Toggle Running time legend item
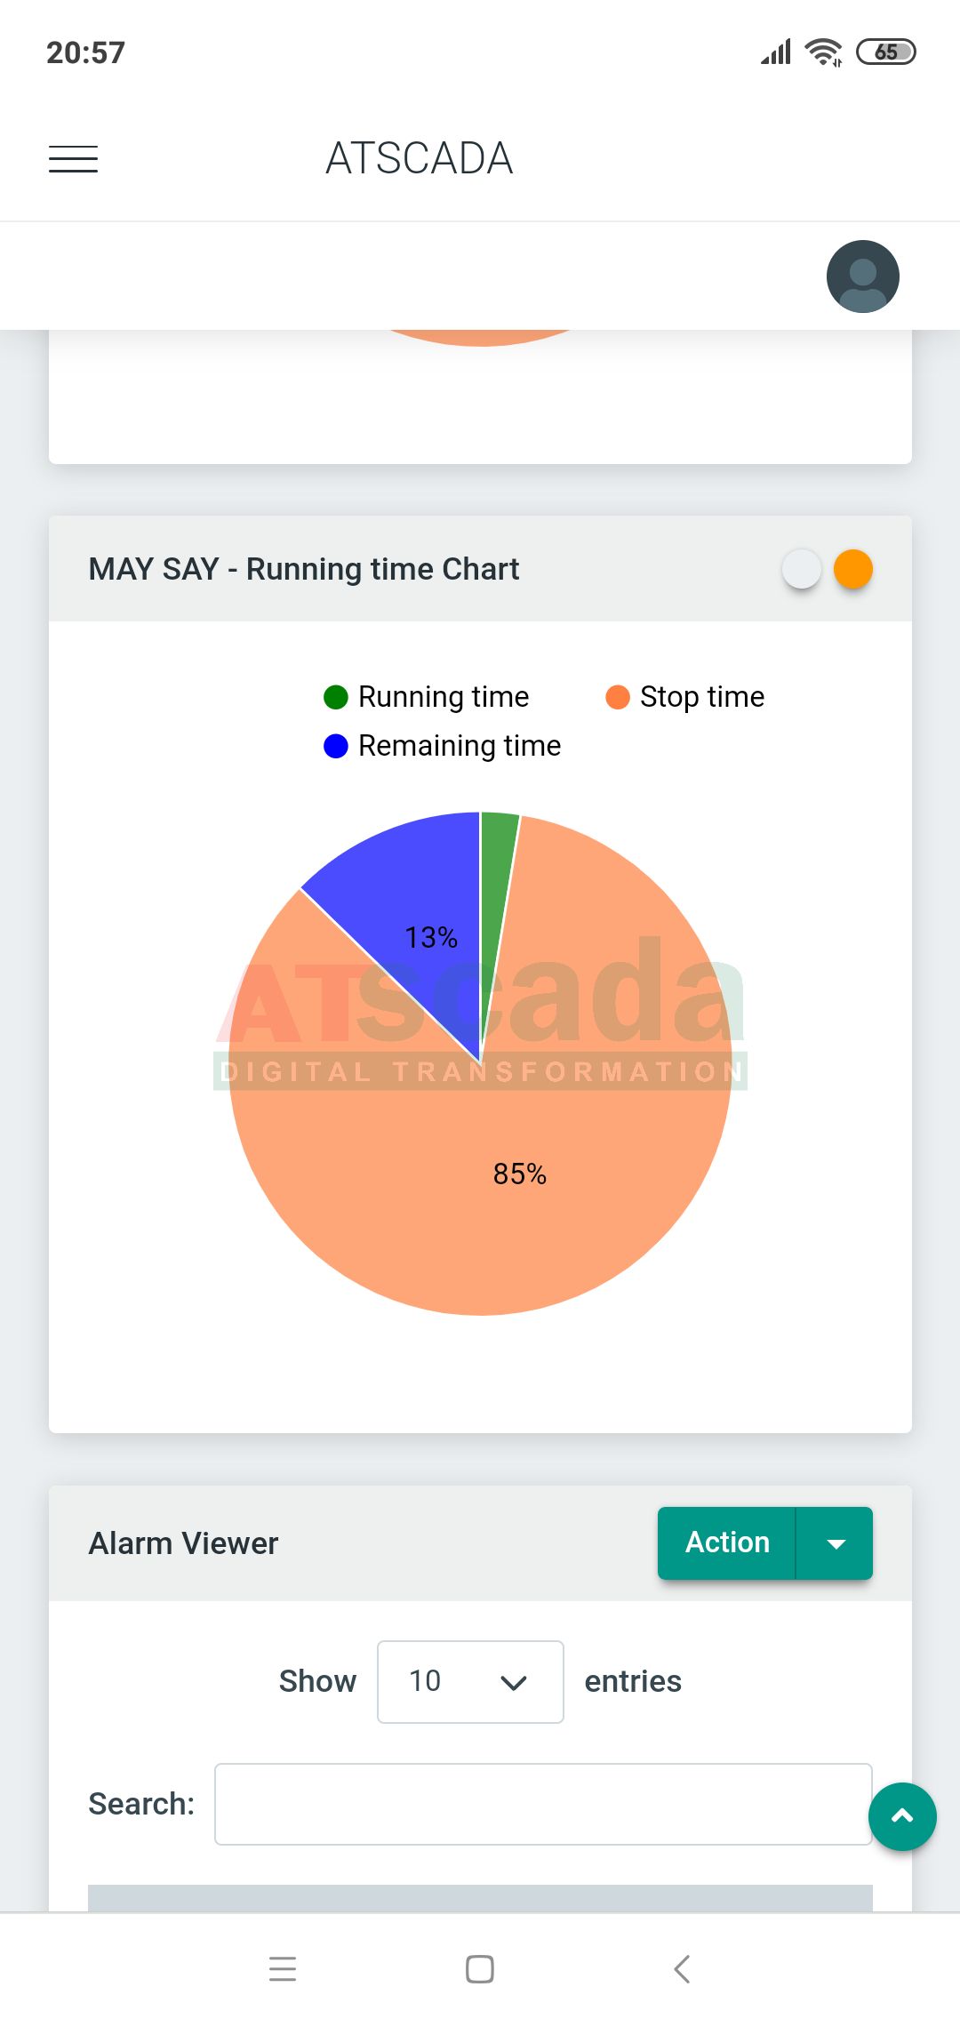The height and width of the screenshot is (2027, 960). coord(427,697)
